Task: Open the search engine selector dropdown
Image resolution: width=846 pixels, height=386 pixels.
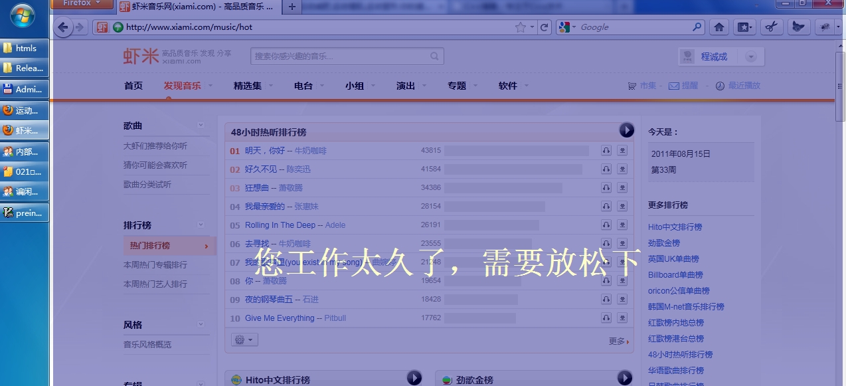Action: (568, 27)
